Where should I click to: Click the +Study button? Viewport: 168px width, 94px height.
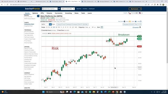coord(59,24)
